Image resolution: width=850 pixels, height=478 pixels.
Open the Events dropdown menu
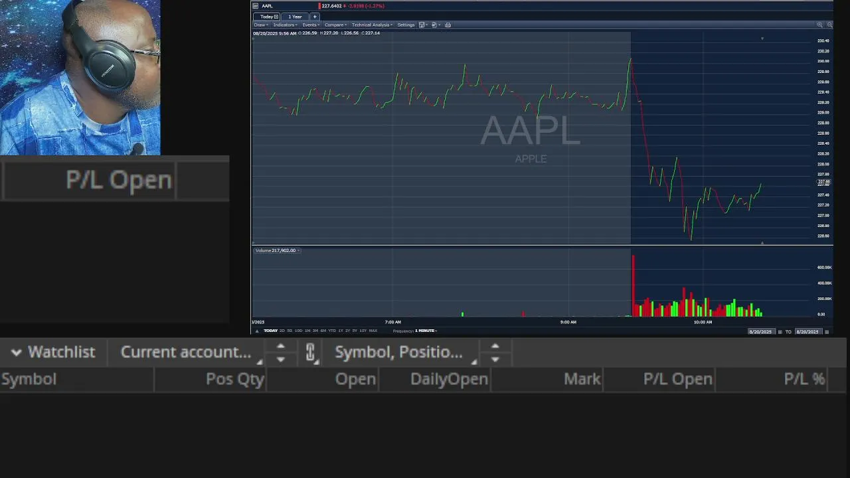pyautogui.click(x=311, y=25)
